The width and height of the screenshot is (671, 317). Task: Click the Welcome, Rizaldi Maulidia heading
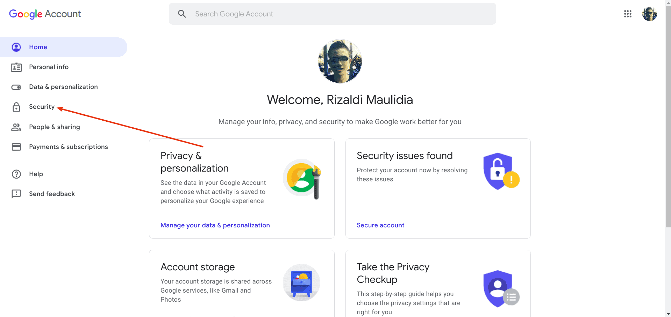(x=340, y=100)
